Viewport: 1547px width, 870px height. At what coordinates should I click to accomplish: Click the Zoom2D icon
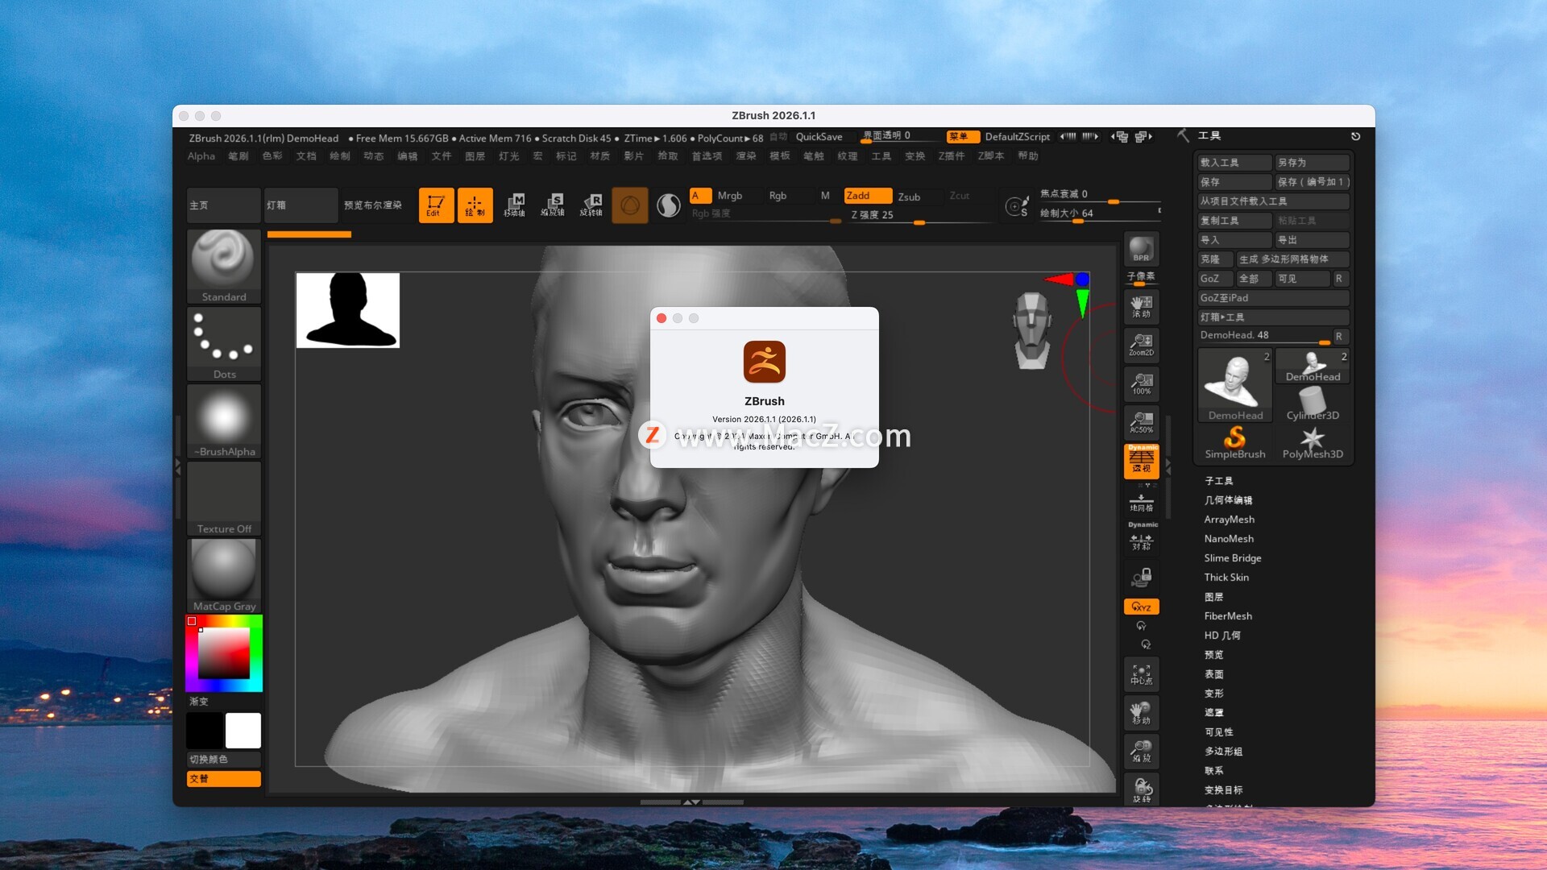1141,344
